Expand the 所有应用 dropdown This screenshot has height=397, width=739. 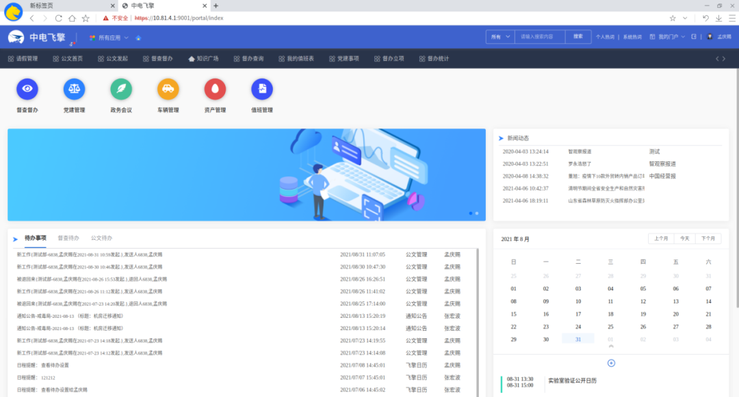click(x=109, y=37)
